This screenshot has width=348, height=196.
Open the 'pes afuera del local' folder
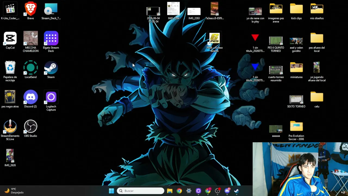pos(317,42)
